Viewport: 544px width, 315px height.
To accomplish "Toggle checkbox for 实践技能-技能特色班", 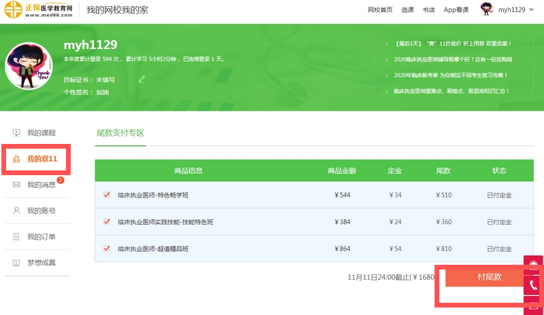I will (106, 222).
